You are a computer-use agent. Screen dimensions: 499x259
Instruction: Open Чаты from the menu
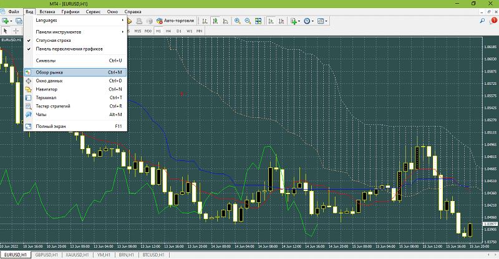[x=75, y=115]
